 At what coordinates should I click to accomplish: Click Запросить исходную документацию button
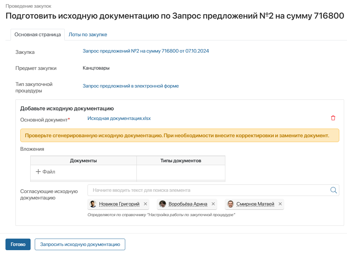[80, 244]
